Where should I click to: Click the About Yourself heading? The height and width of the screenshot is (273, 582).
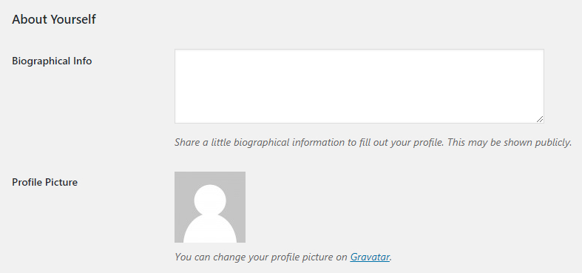click(x=54, y=19)
